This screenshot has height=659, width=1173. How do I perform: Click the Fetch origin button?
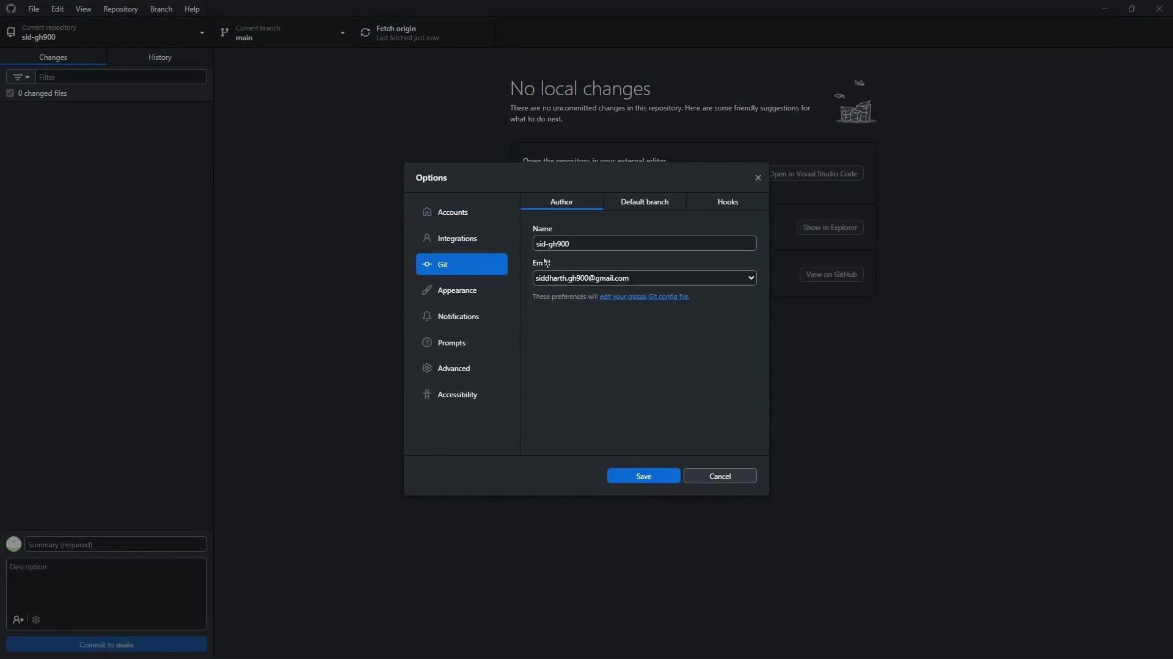click(425, 32)
